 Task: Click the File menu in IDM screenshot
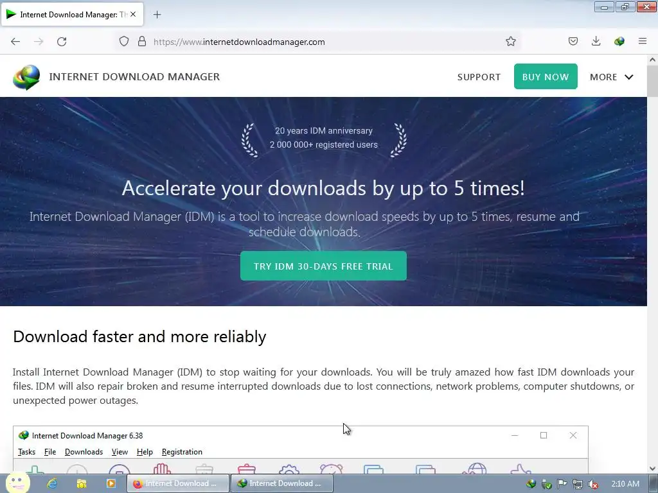point(50,452)
